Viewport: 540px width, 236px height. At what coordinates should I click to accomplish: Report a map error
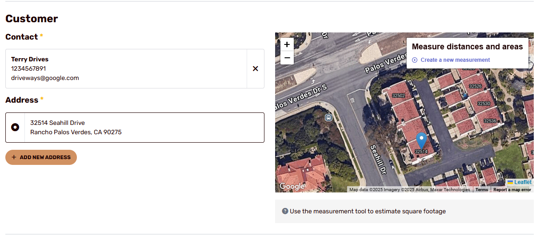tap(512, 190)
